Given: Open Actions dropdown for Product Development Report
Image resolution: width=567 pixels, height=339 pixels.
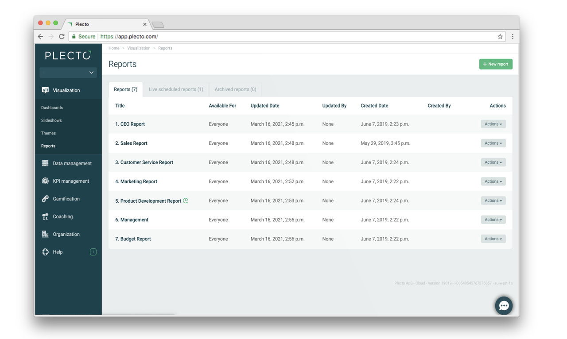Looking at the screenshot, I should pos(493,200).
